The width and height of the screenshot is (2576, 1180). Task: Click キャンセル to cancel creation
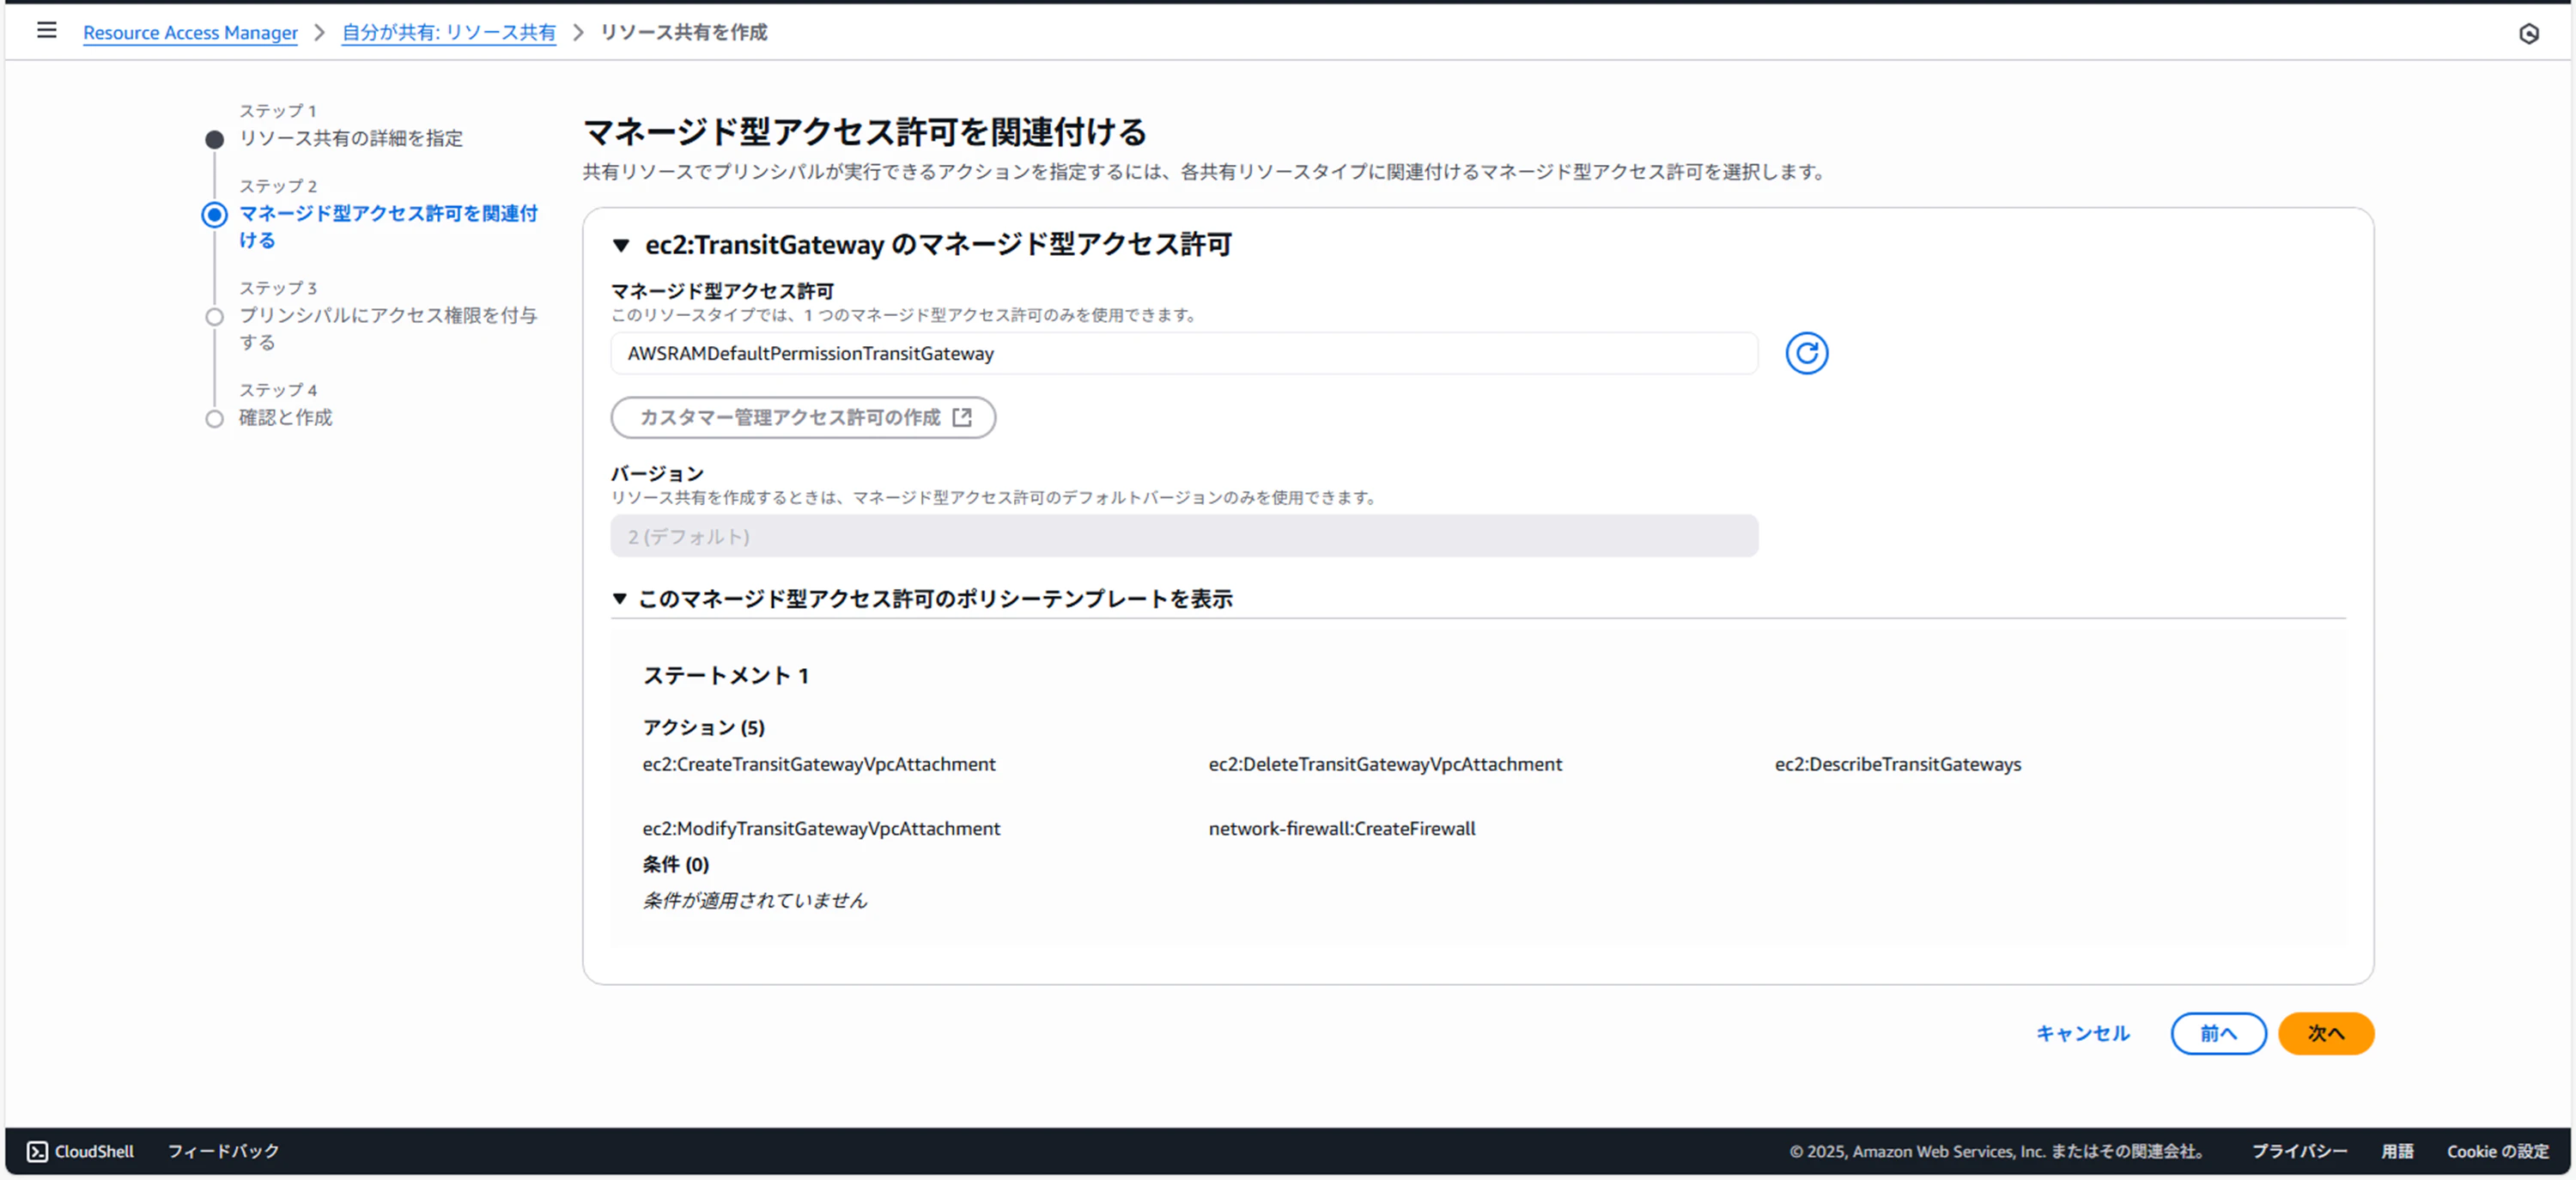click(2083, 1033)
